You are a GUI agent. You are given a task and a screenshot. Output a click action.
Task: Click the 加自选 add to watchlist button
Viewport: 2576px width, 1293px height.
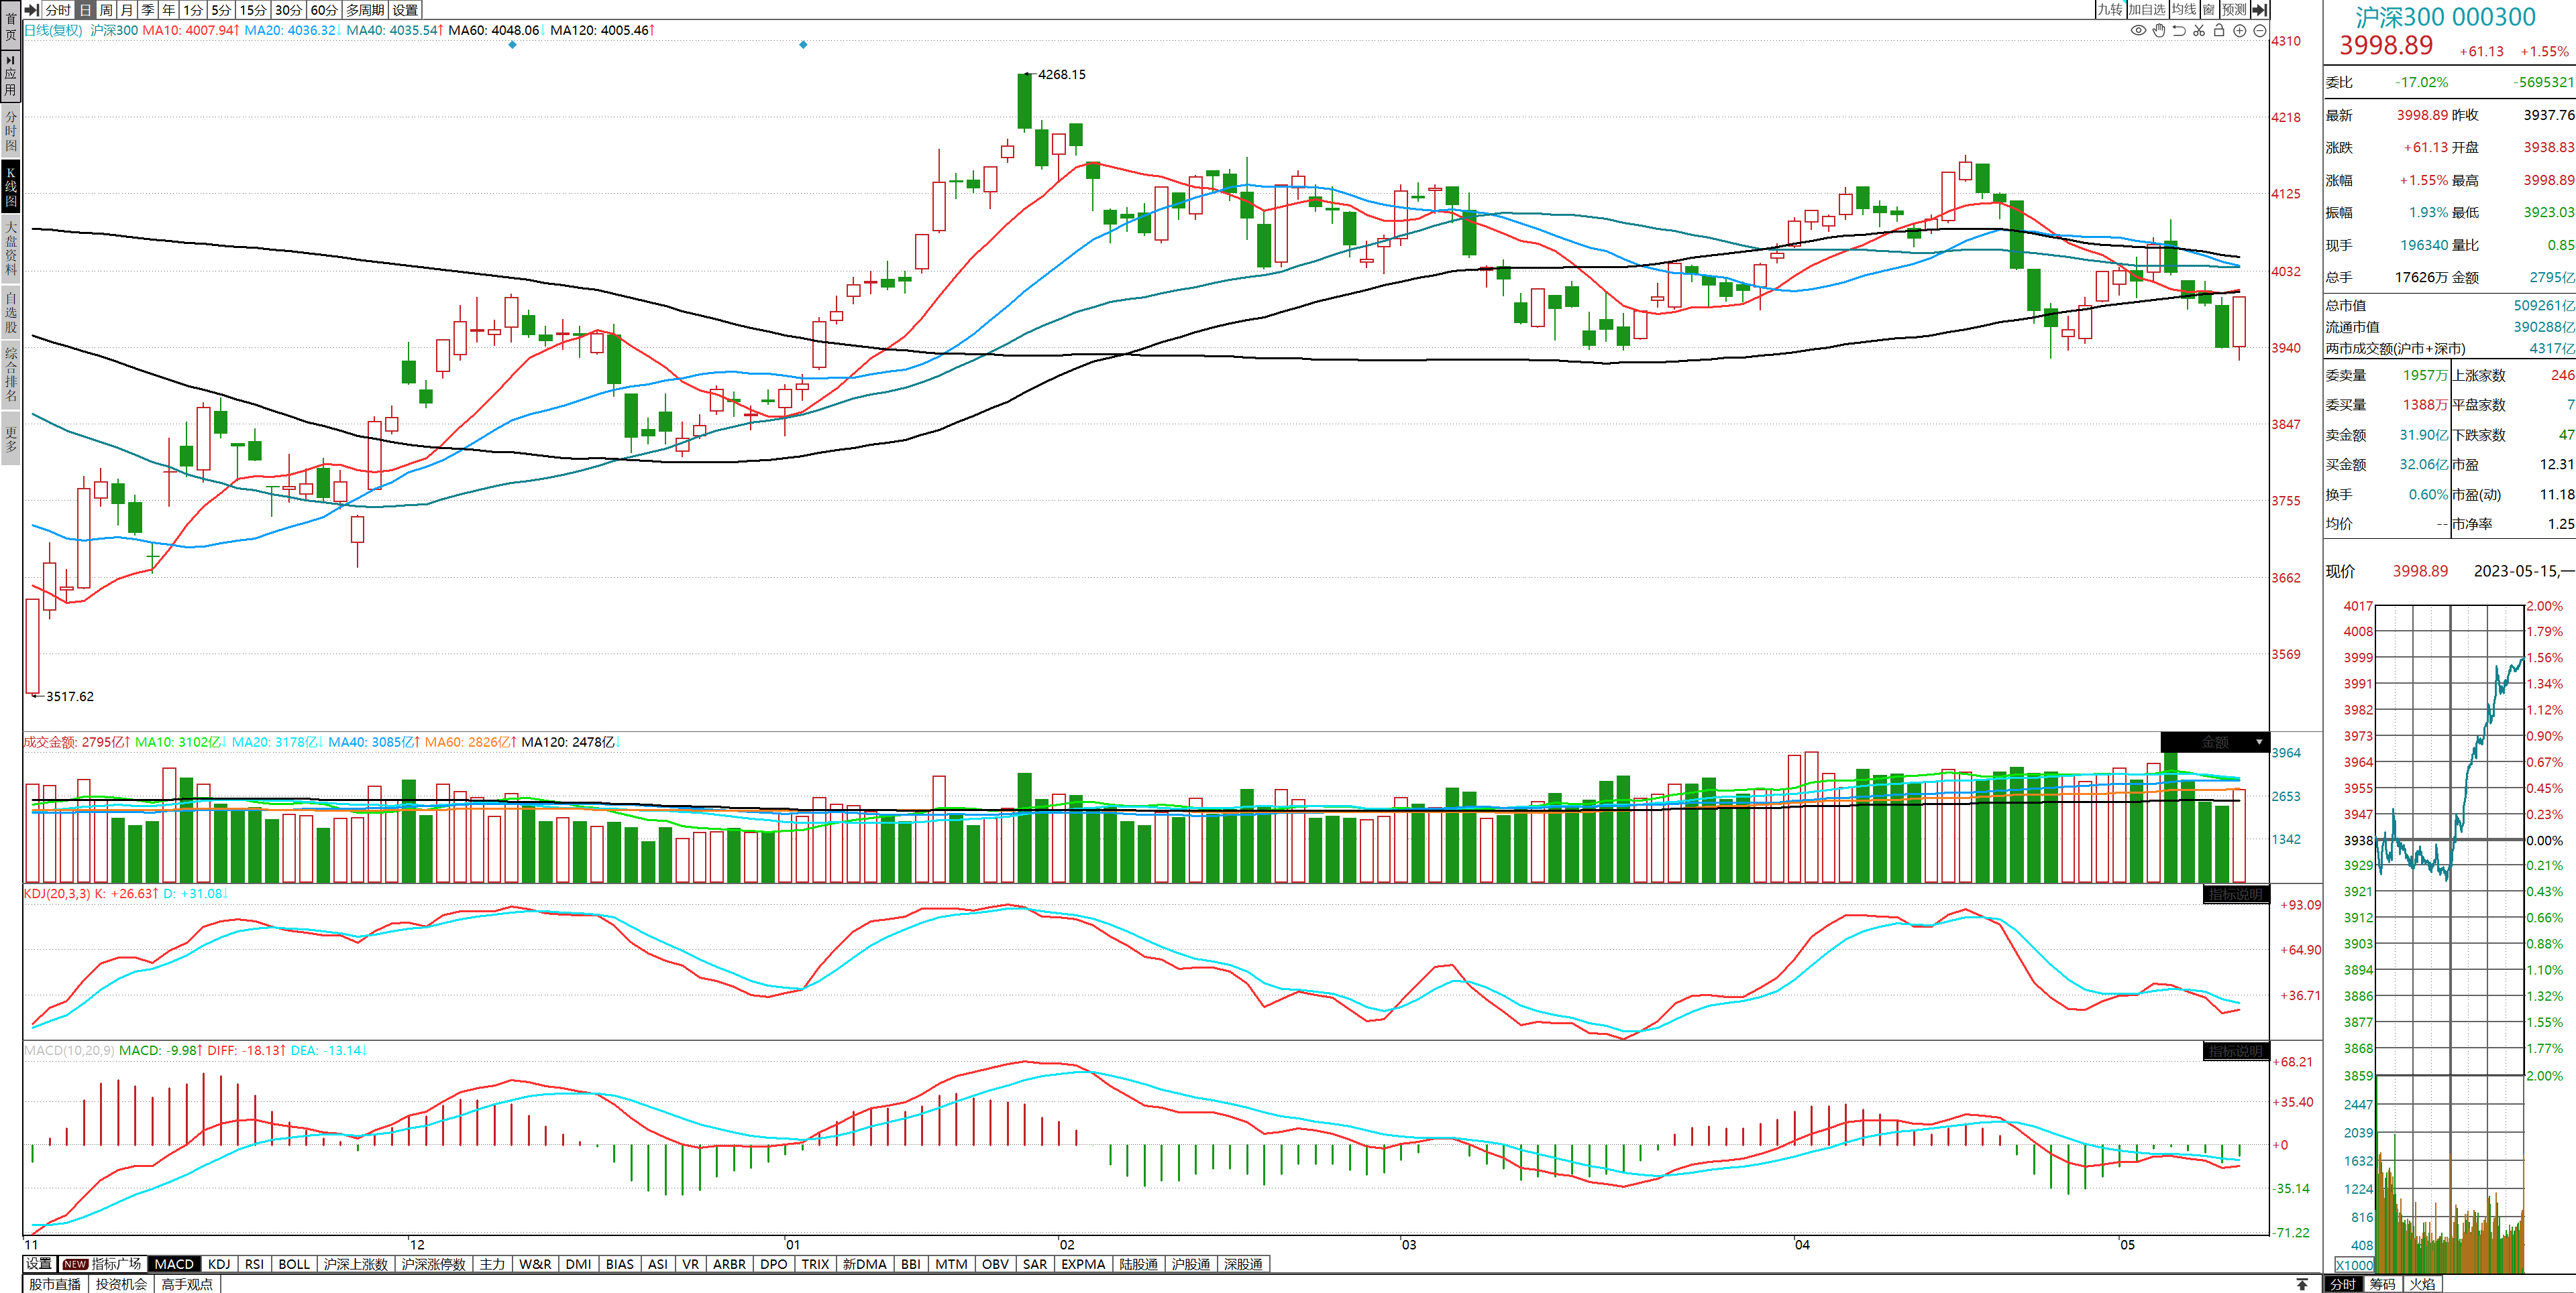coord(2146,10)
